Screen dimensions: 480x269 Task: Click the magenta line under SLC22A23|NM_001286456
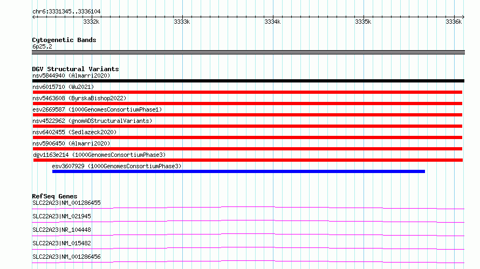pyautogui.click(x=248, y=261)
